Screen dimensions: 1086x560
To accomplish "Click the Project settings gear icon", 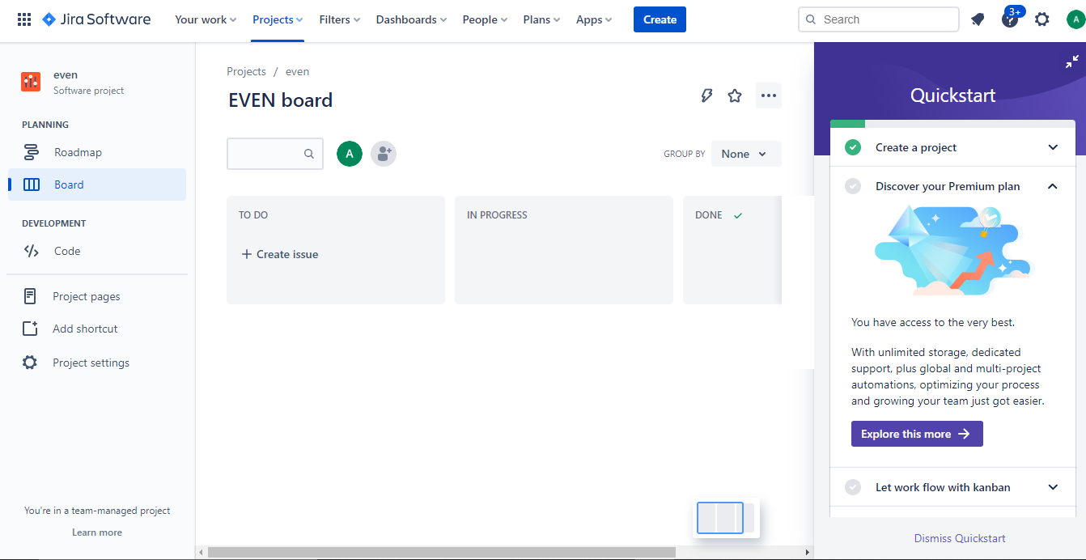I will [x=30, y=363].
